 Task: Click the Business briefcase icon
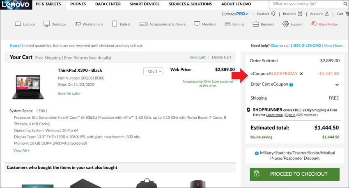[x=256, y=24]
